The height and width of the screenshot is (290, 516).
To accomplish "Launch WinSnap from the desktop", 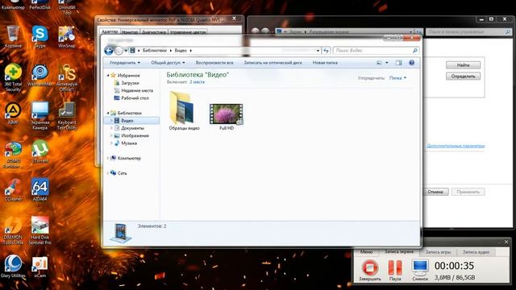I will click(x=66, y=37).
